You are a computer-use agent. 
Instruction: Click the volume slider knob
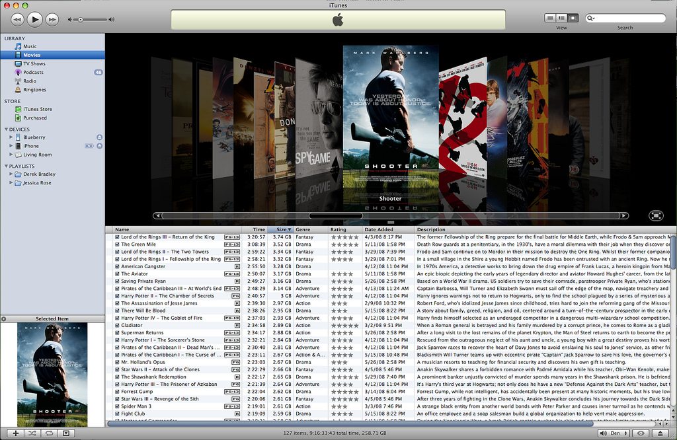pyautogui.click(x=80, y=19)
